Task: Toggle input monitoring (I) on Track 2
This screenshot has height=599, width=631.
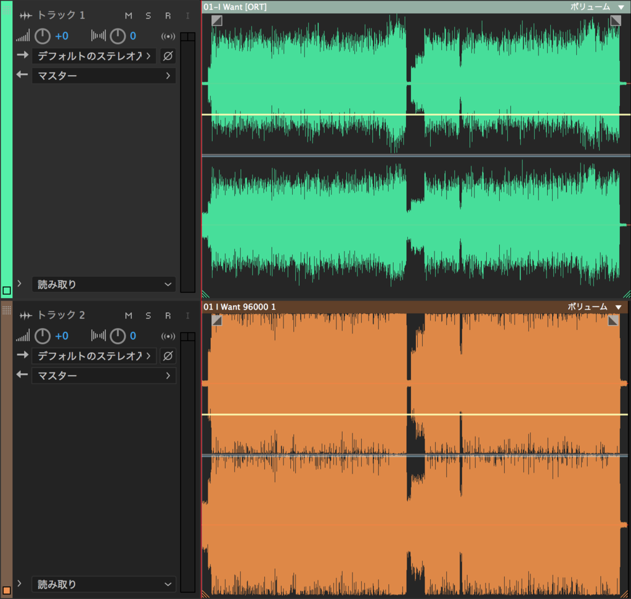Action: (x=187, y=316)
